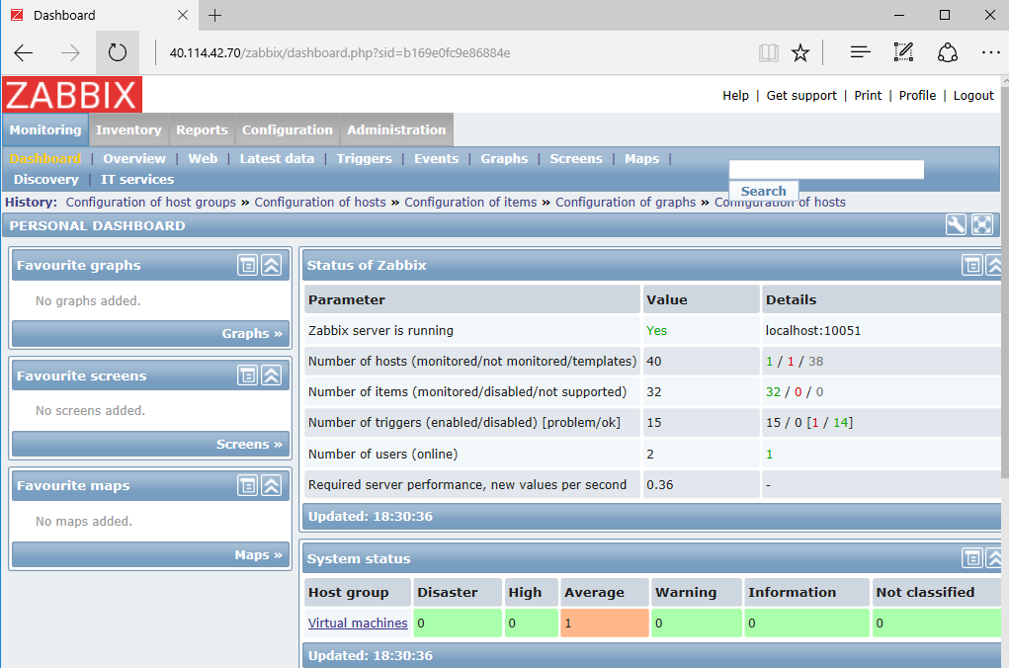Screen dimensions: 1009x668
Task: Open the Graphs submenu item
Action: pyautogui.click(x=504, y=159)
